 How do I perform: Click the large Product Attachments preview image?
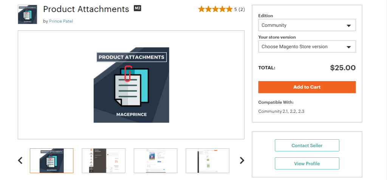[x=131, y=85]
